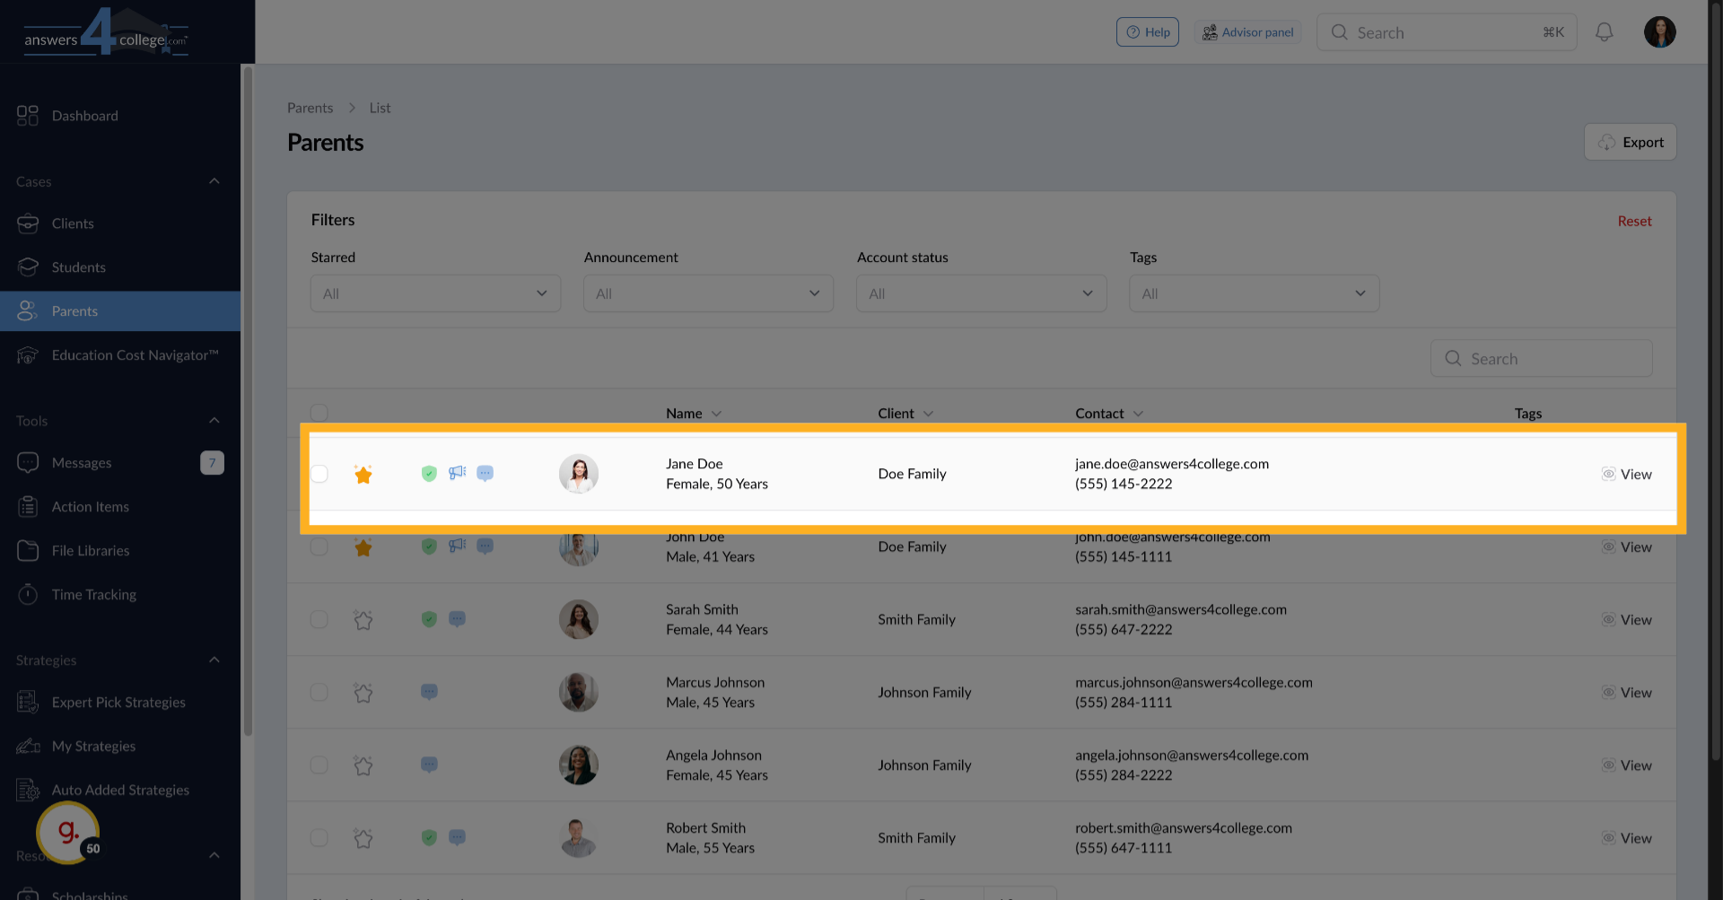Click the Export button
1723x900 pixels.
(x=1630, y=143)
